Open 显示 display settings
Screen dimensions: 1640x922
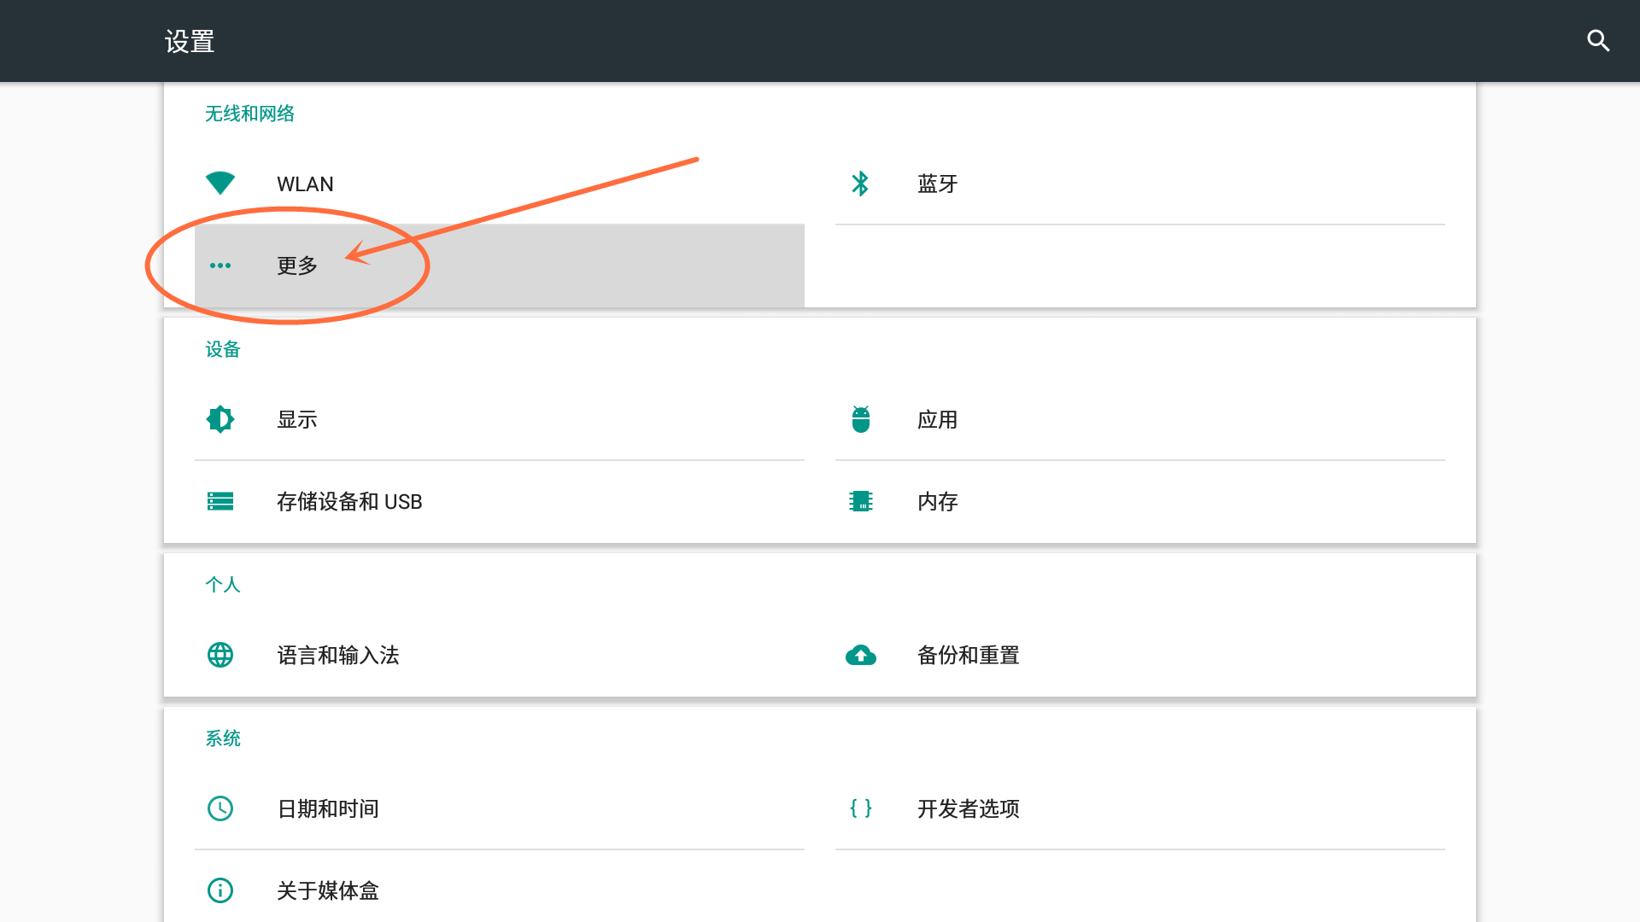pos(500,419)
